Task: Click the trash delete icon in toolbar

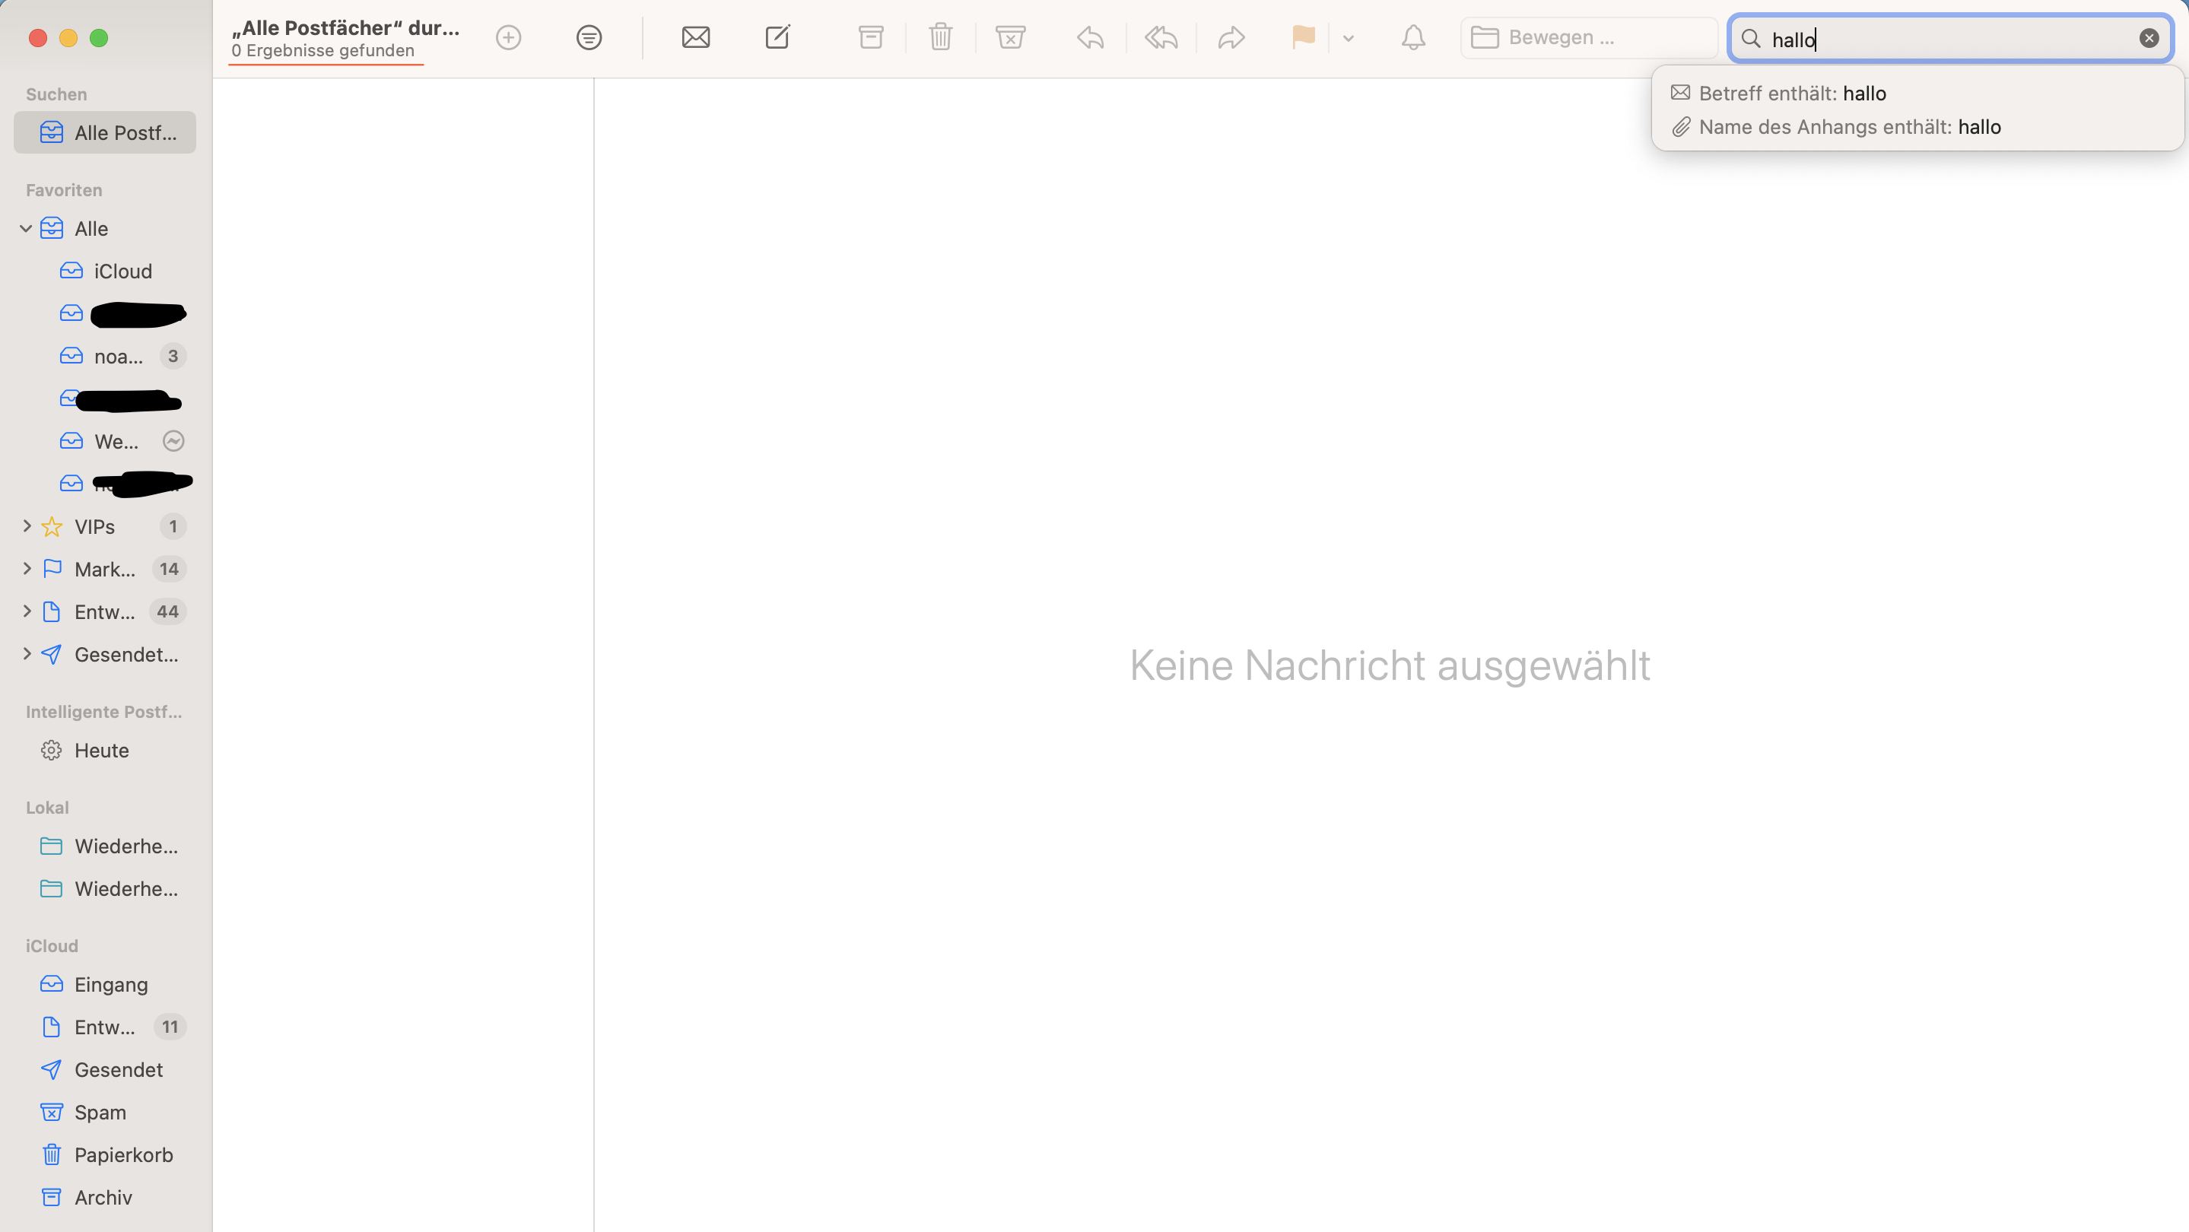Action: tap(940, 37)
